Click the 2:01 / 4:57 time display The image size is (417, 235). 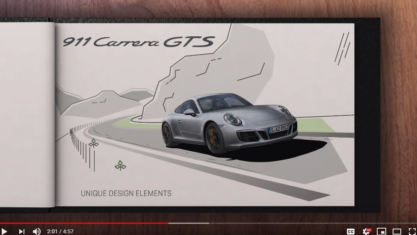(x=60, y=232)
